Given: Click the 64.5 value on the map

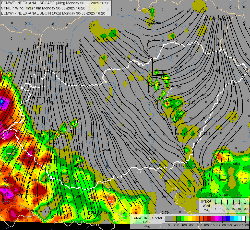Looking at the screenshot, I should [78, 150].
